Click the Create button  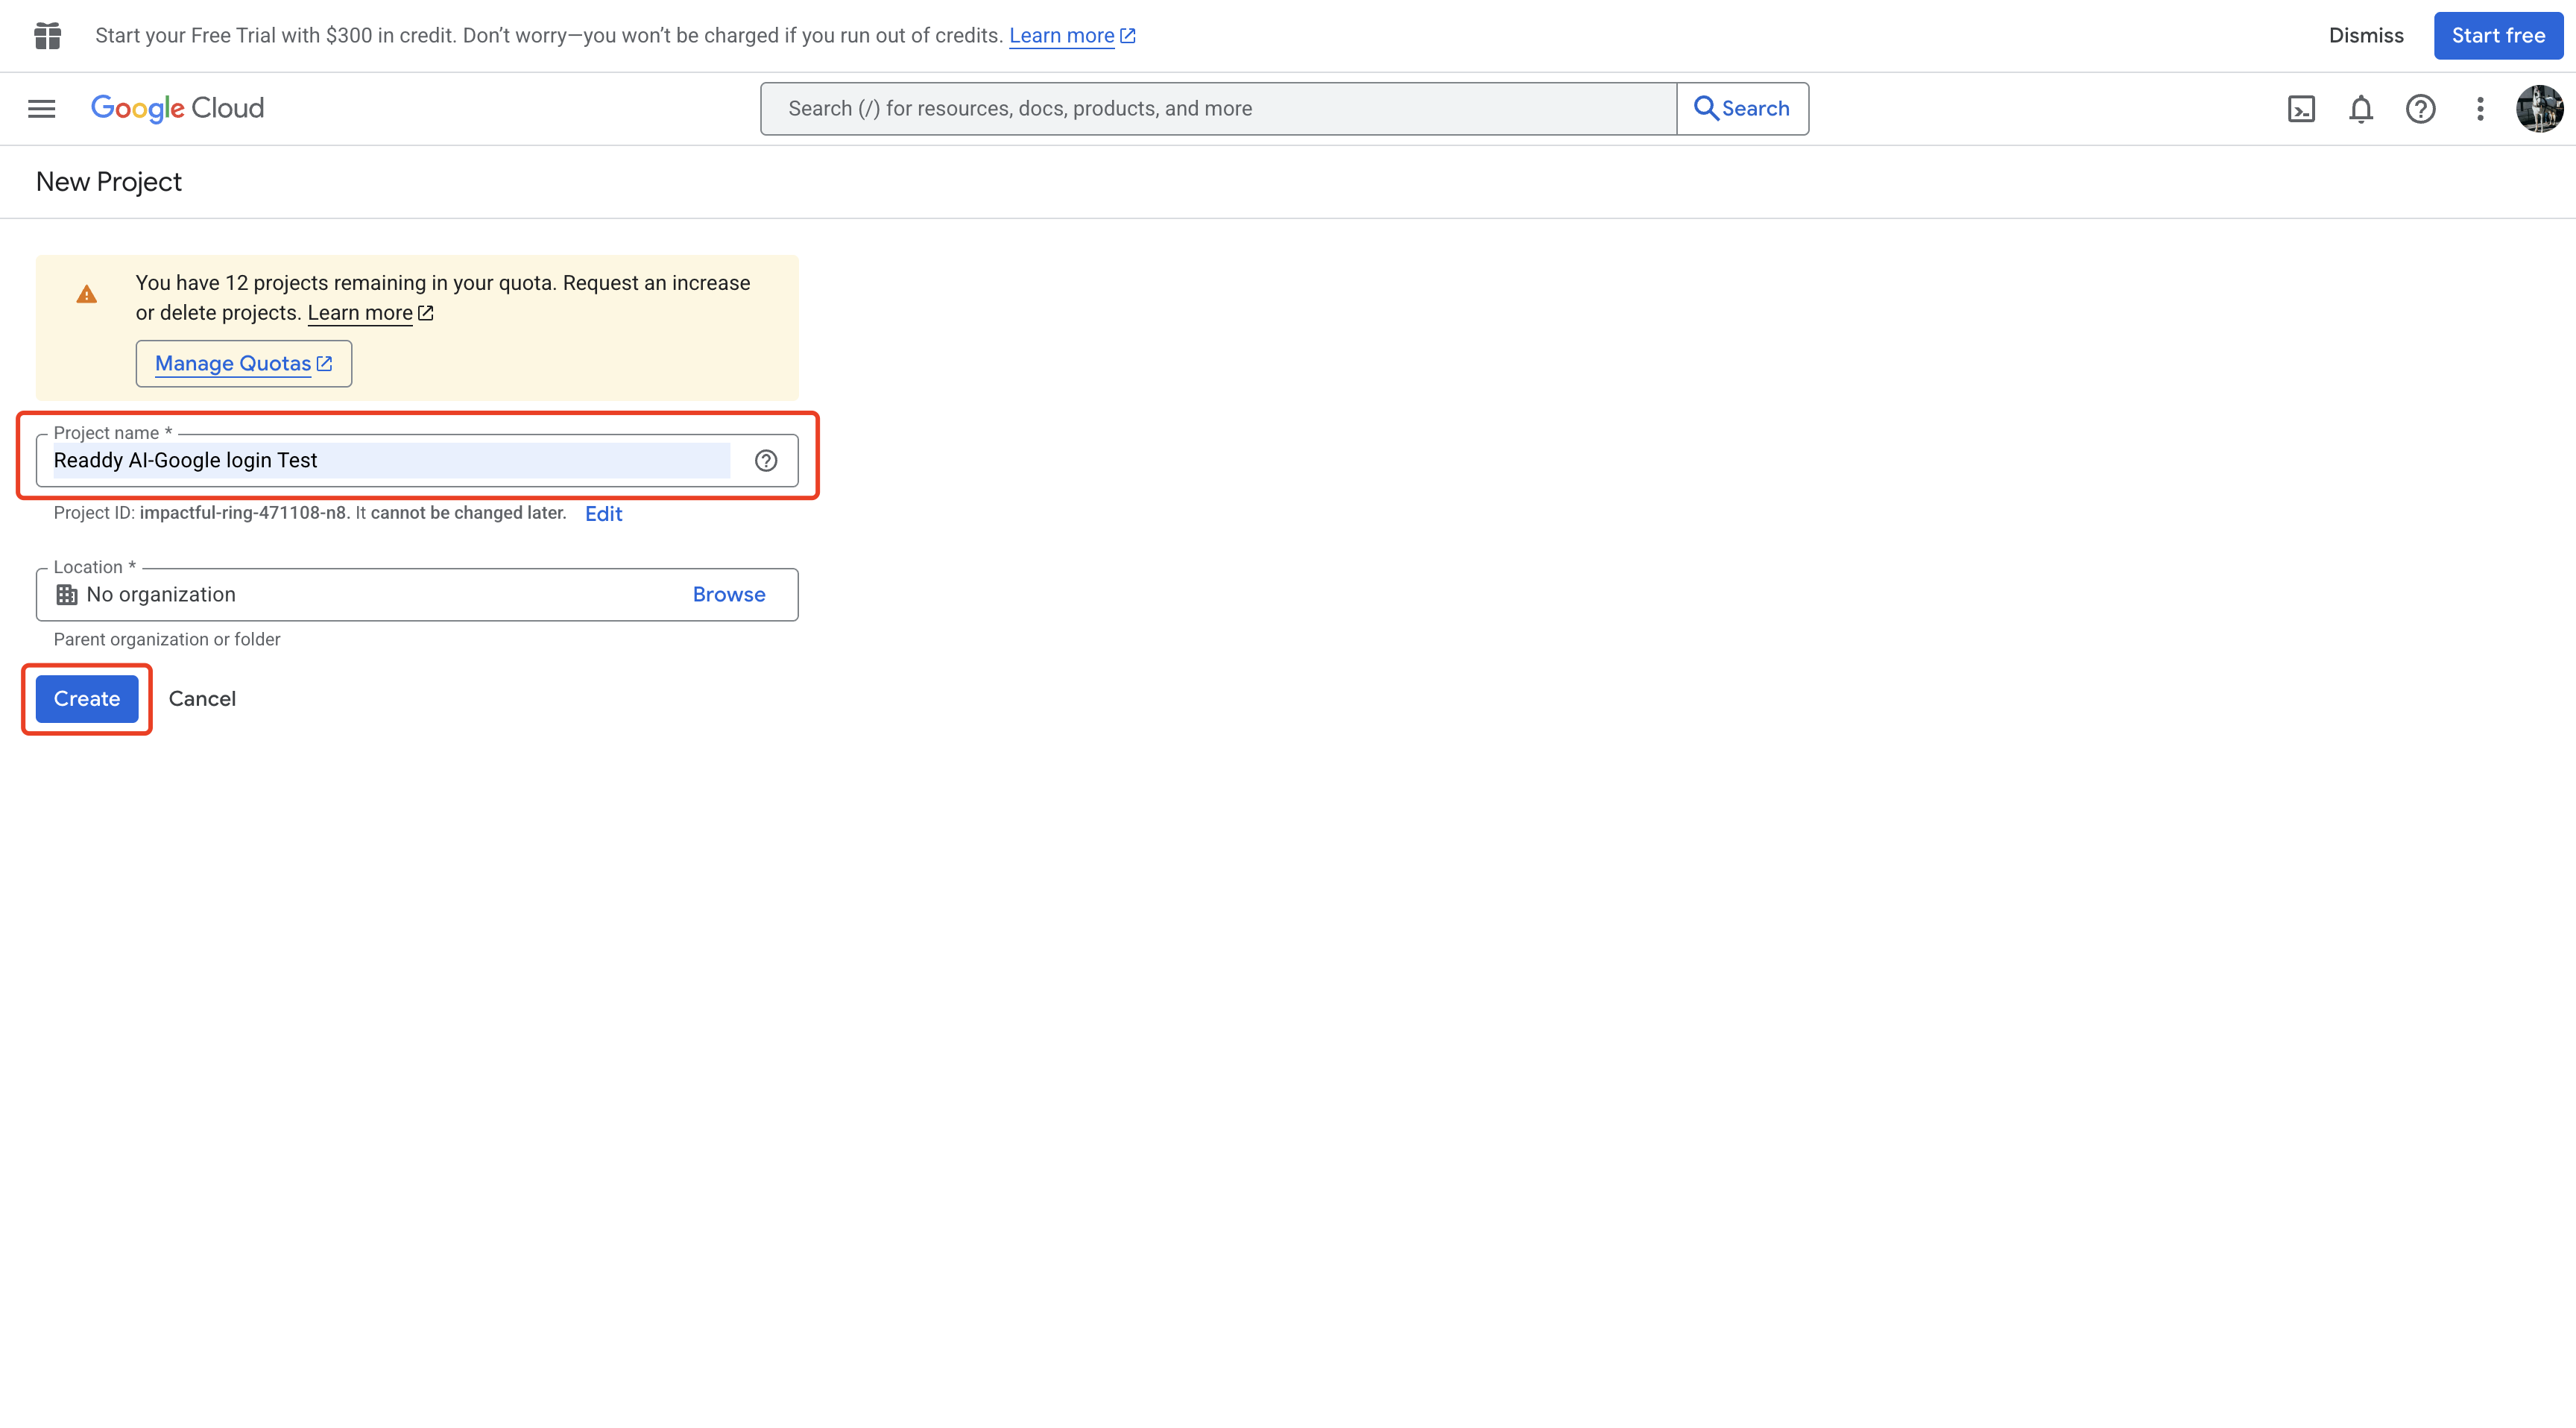pyautogui.click(x=87, y=698)
